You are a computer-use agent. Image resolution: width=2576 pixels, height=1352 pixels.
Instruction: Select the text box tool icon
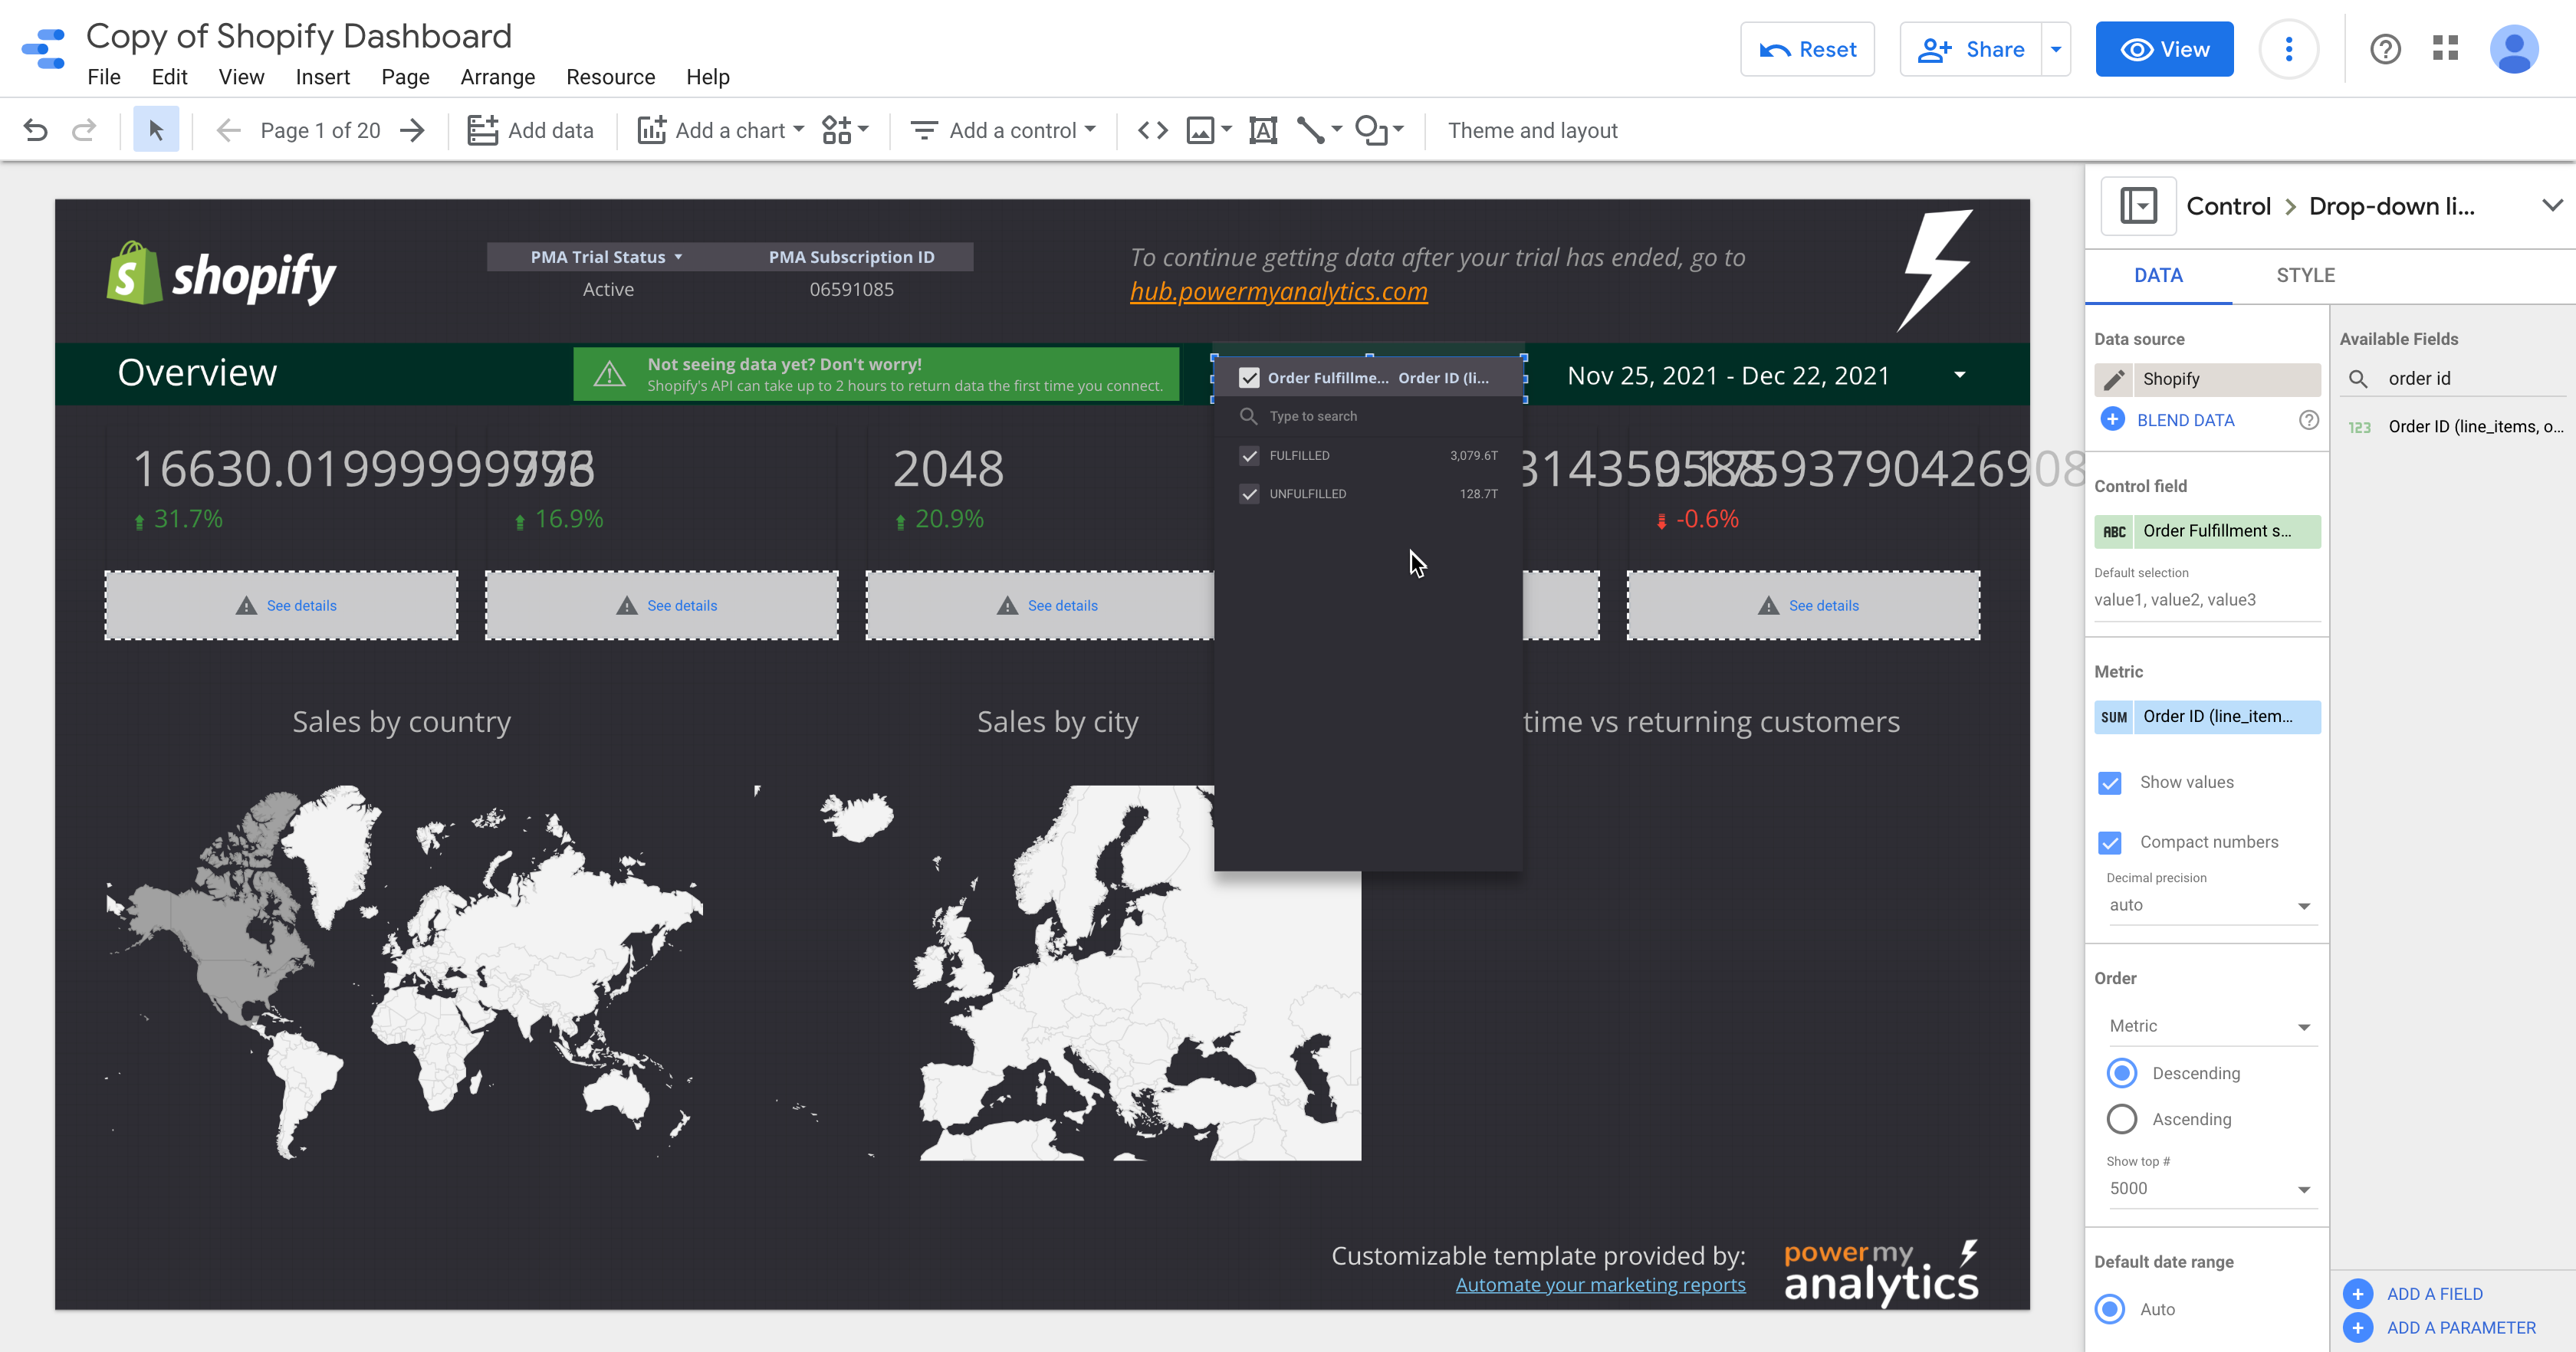tap(1263, 130)
